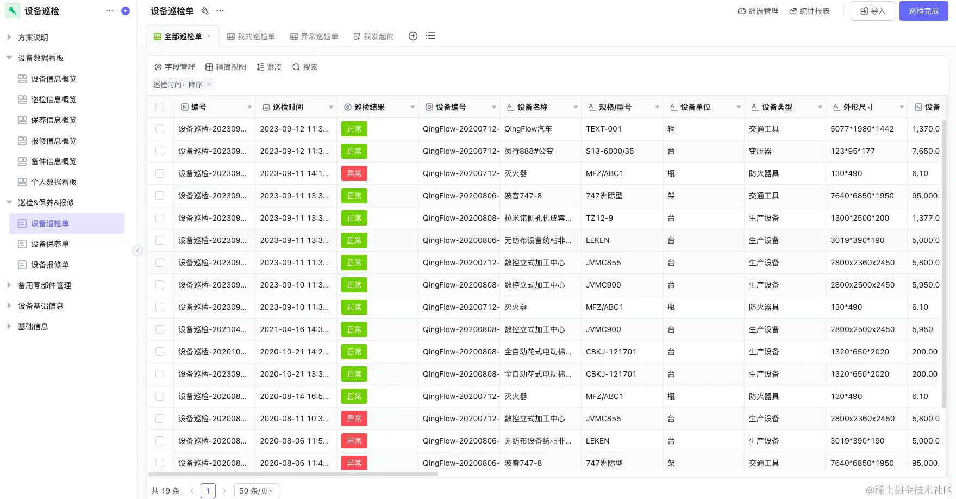Expand the 基础信息 tree node
This screenshot has height=499, width=956.
pyautogui.click(x=9, y=326)
